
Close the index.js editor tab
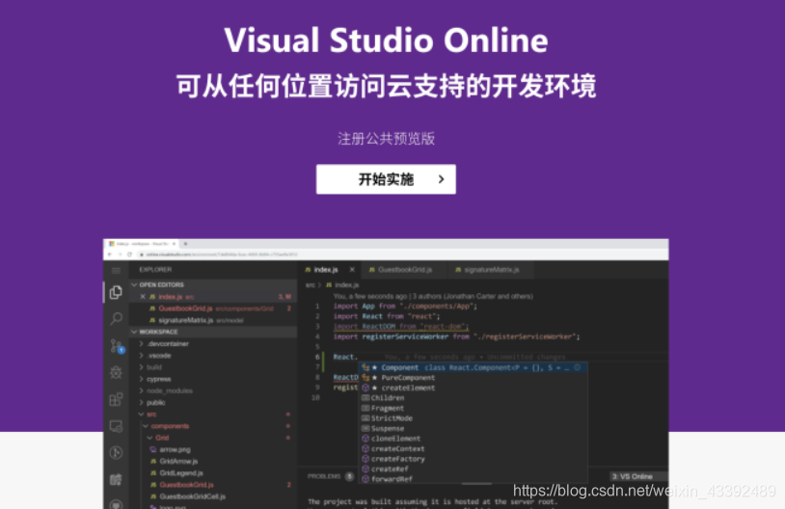352,270
